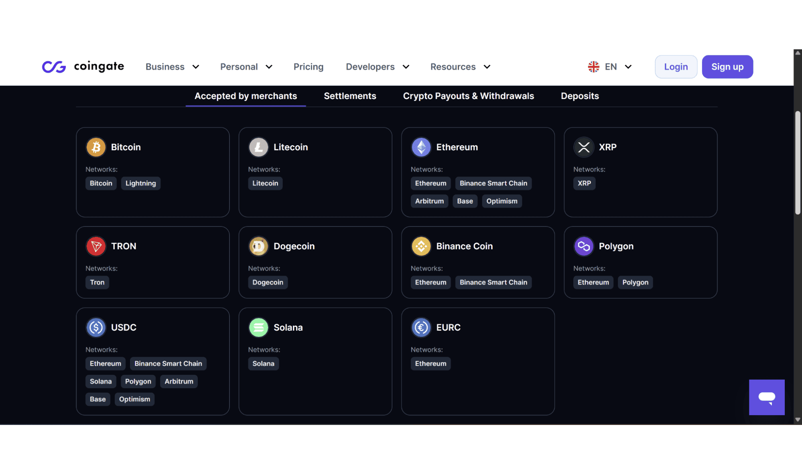
Task: Click Optimism tag in the USDC card
Action: (x=134, y=399)
